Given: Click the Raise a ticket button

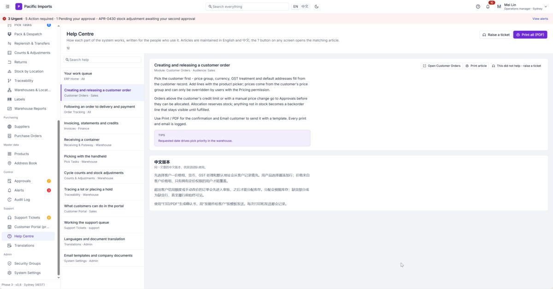Looking at the screenshot, I should pos(496,35).
